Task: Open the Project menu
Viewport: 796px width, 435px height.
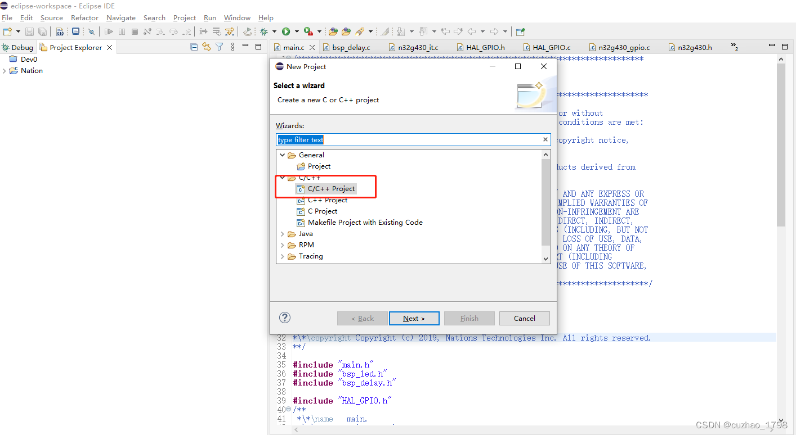Action: 184,17
